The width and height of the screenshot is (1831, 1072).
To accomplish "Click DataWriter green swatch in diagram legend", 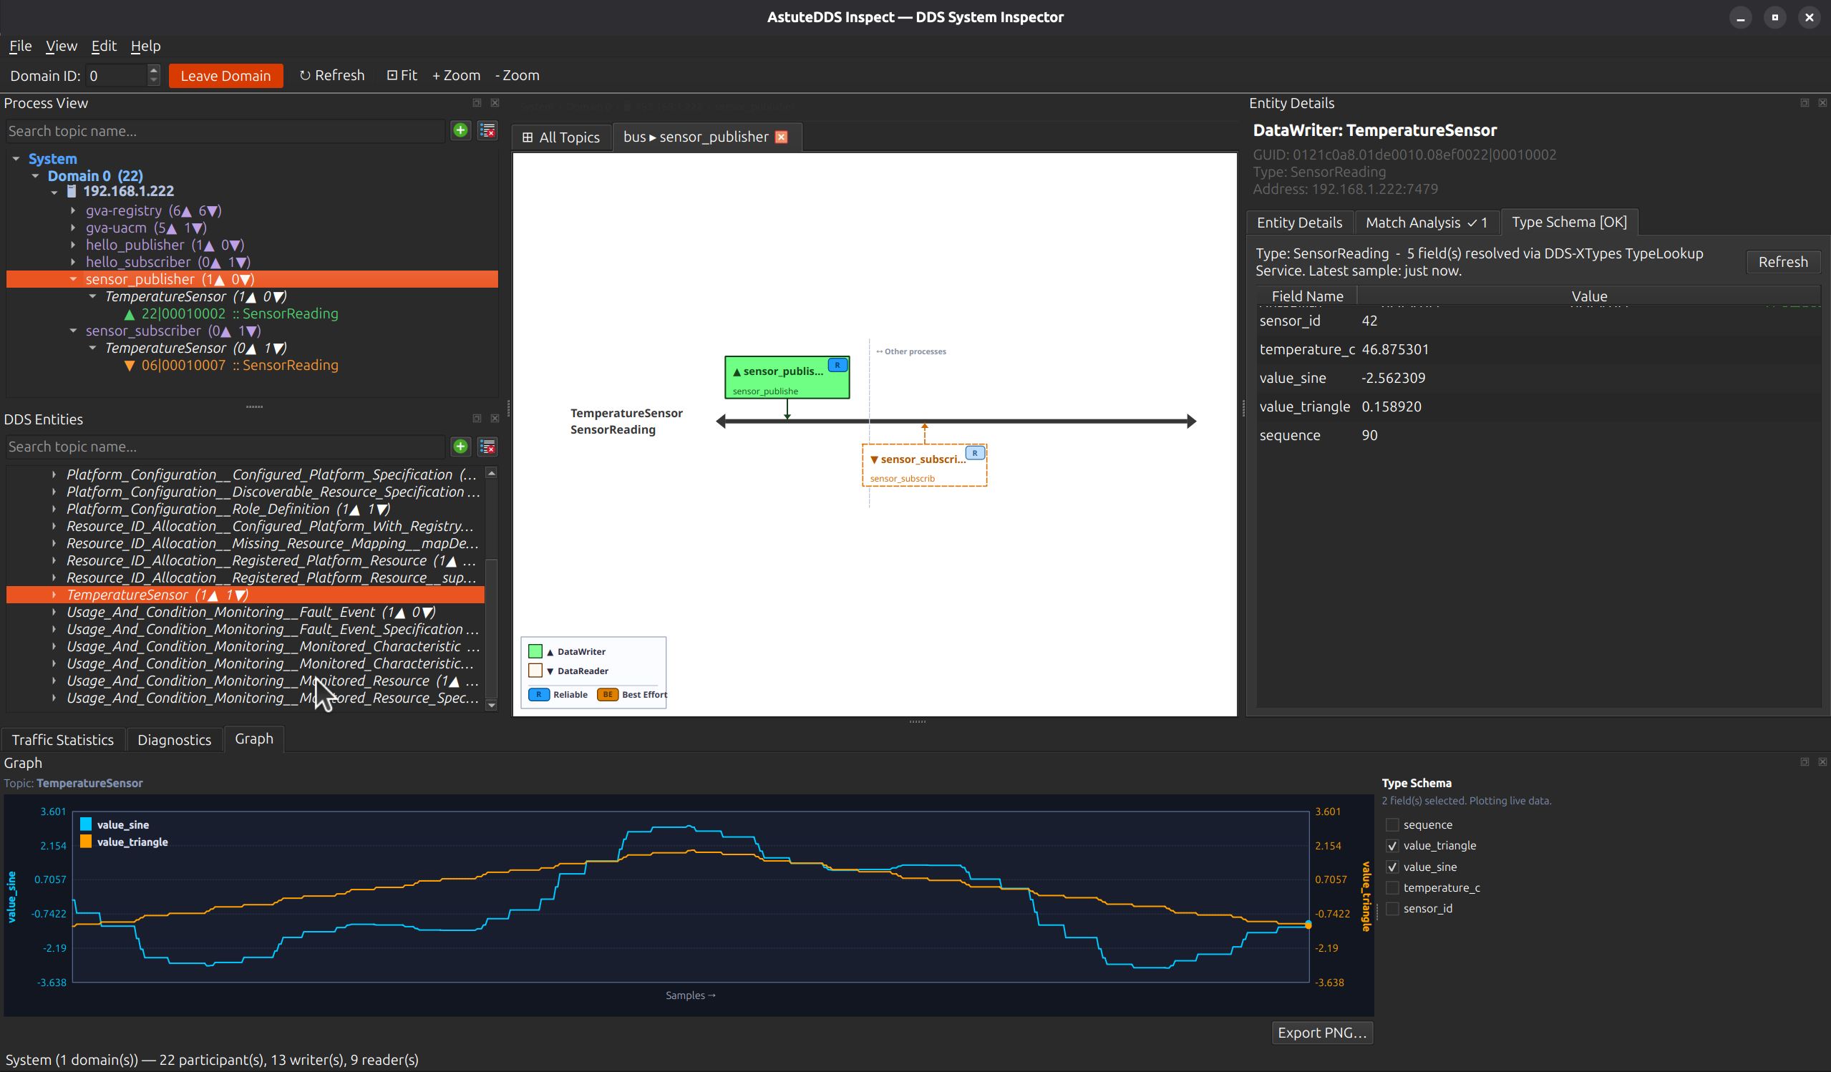I will coord(535,651).
